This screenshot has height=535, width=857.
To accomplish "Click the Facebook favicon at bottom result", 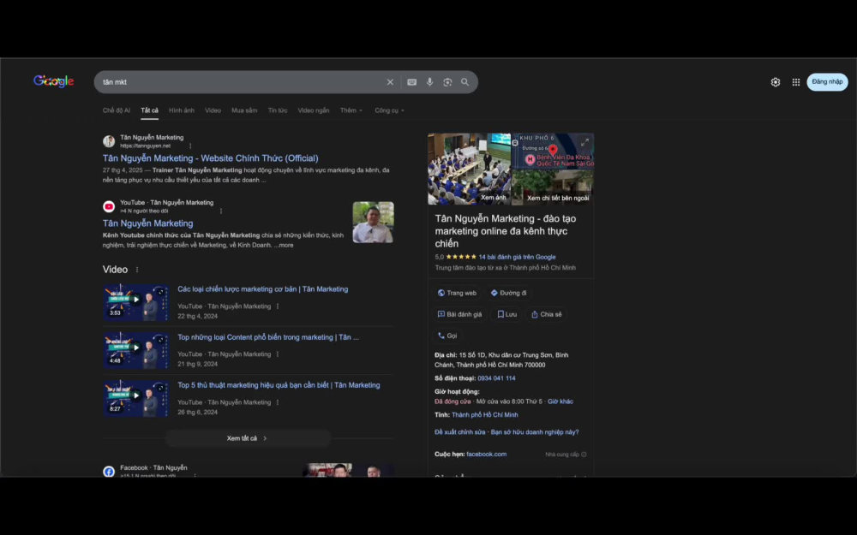I will pos(109,471).
